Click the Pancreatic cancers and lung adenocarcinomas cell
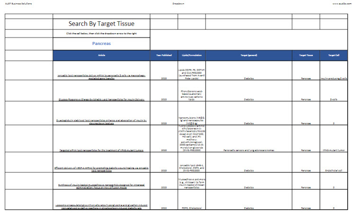This screenshot has height=214, width=352. [248, 150]
